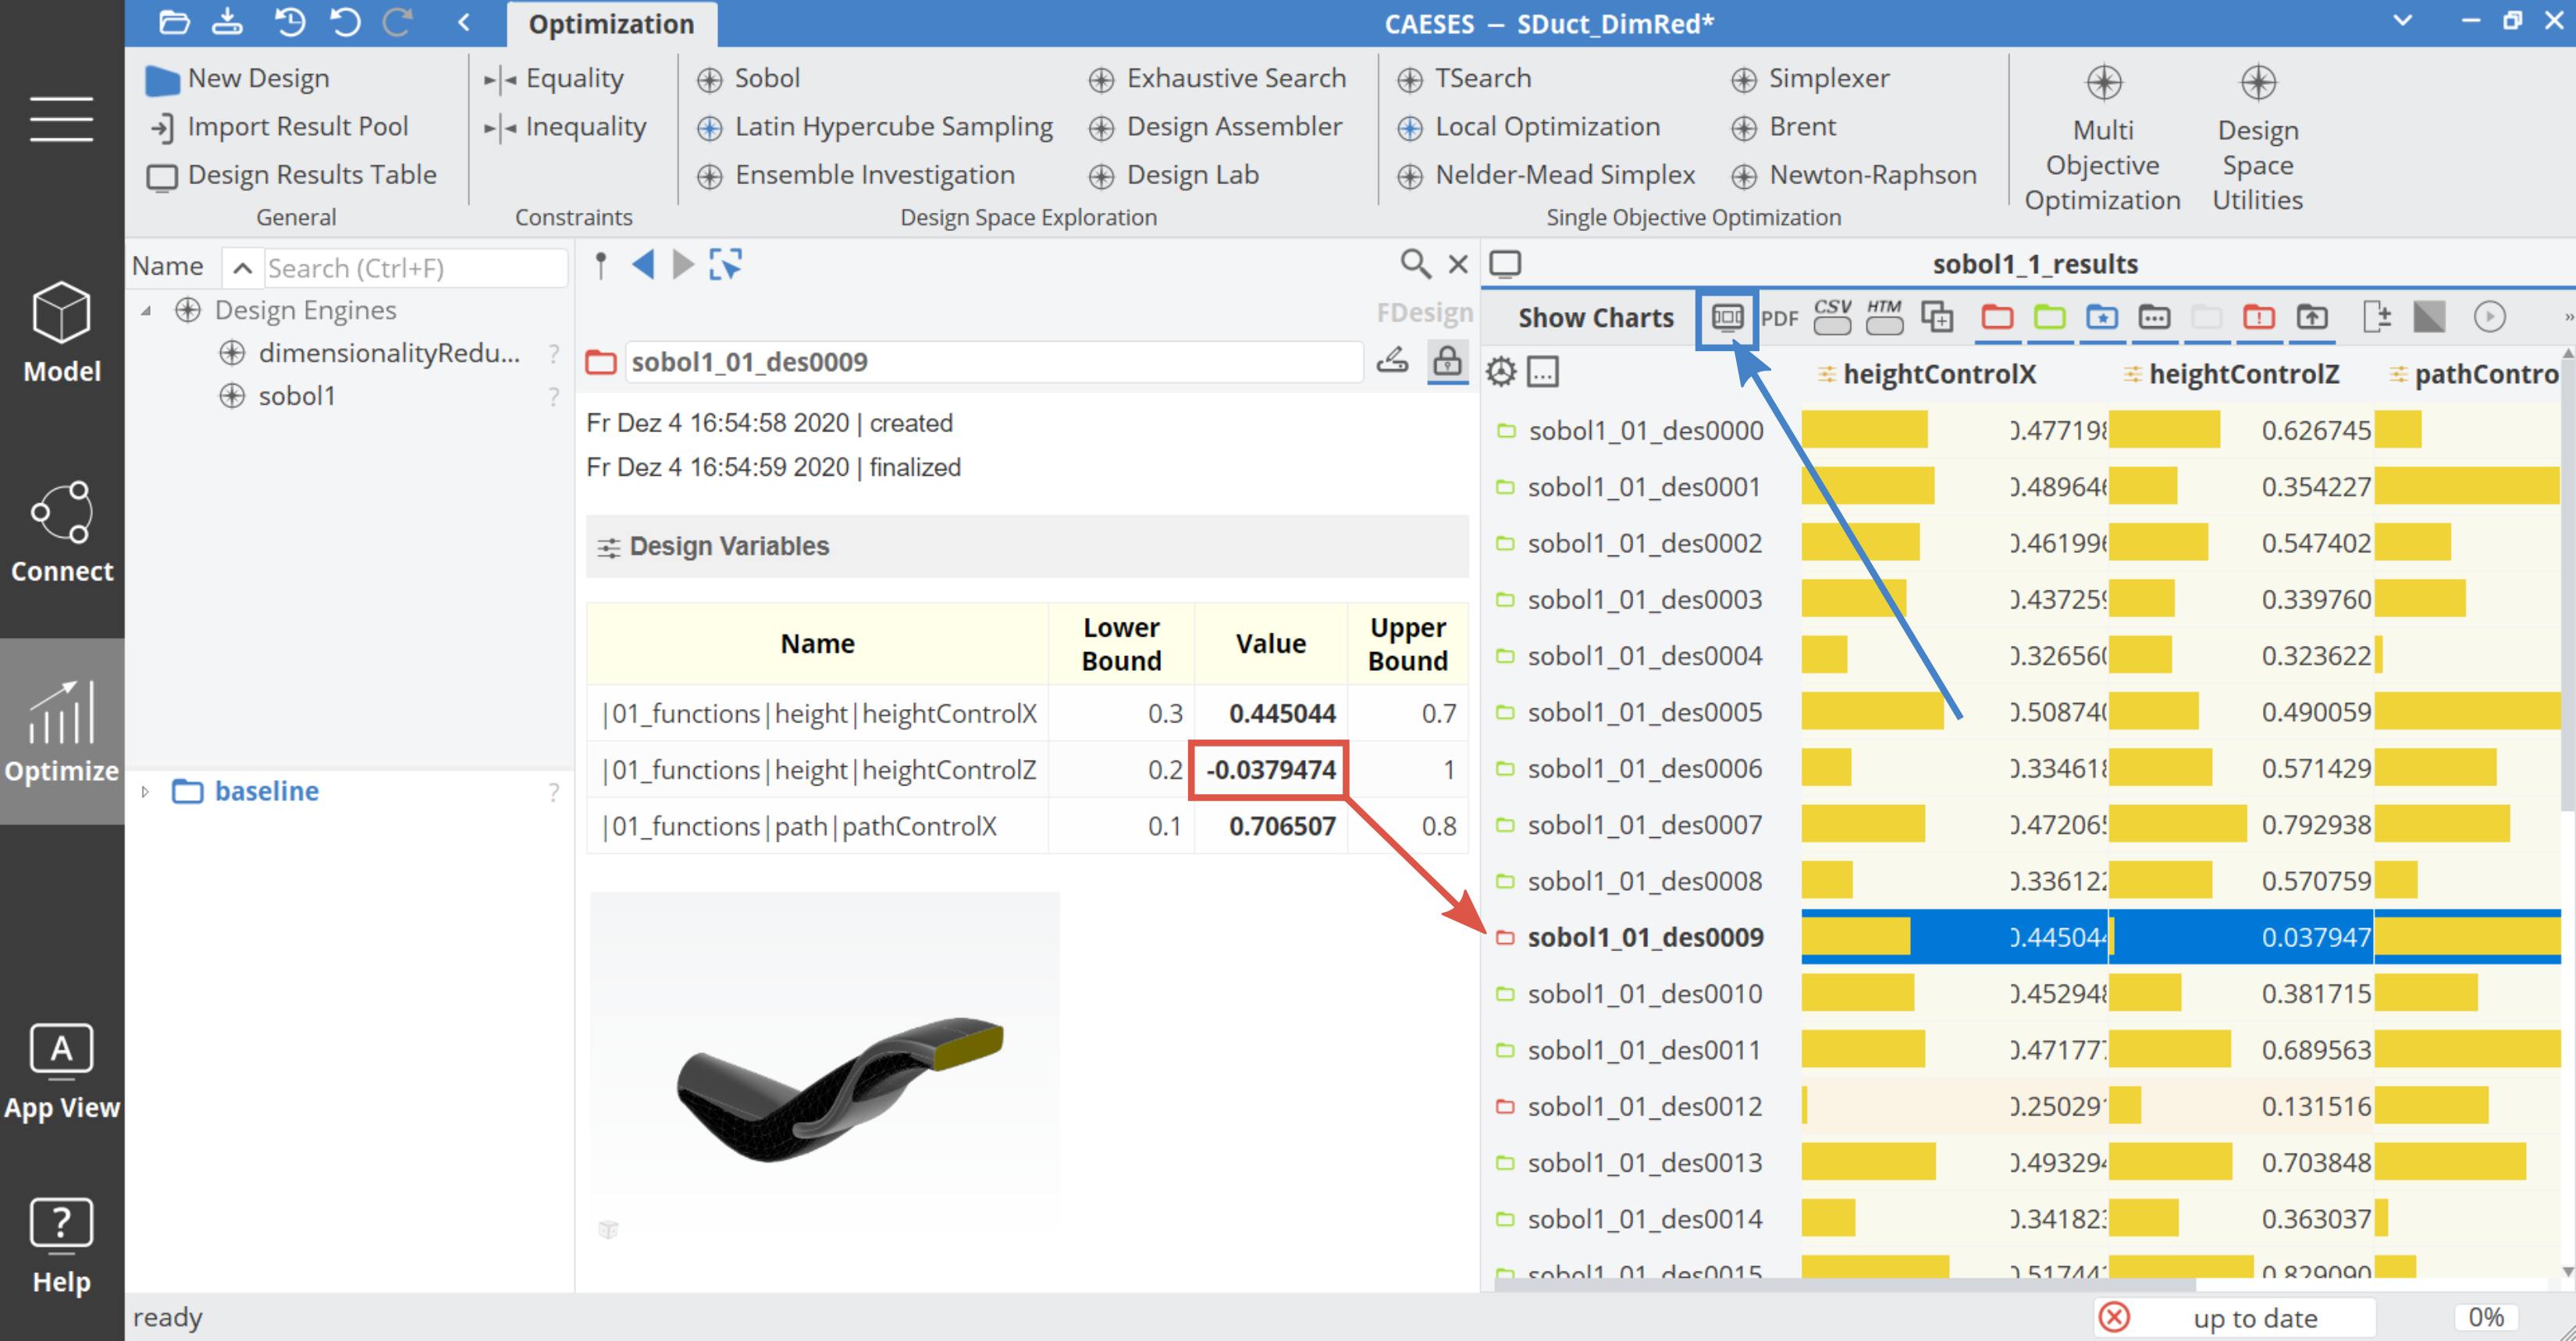Open the title bar dropdown chevron
This screenshot has width=2576, height=1341.
pos(2403,21)
